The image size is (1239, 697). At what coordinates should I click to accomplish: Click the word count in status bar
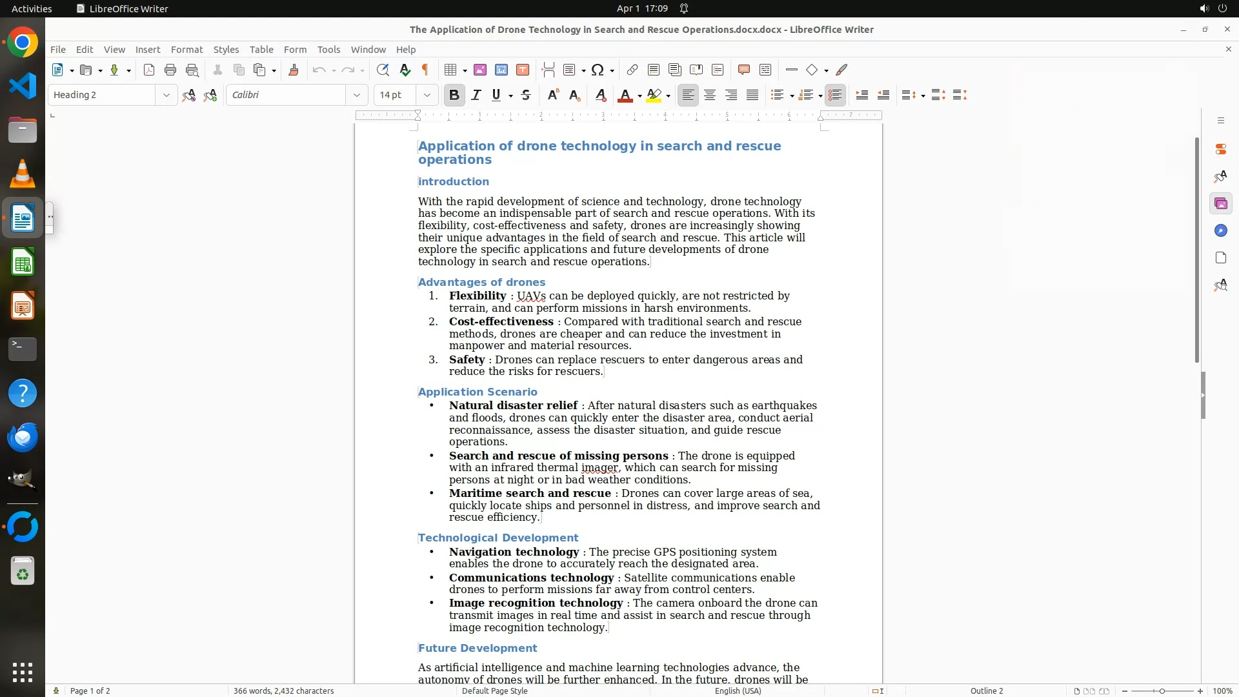[283, 691]
